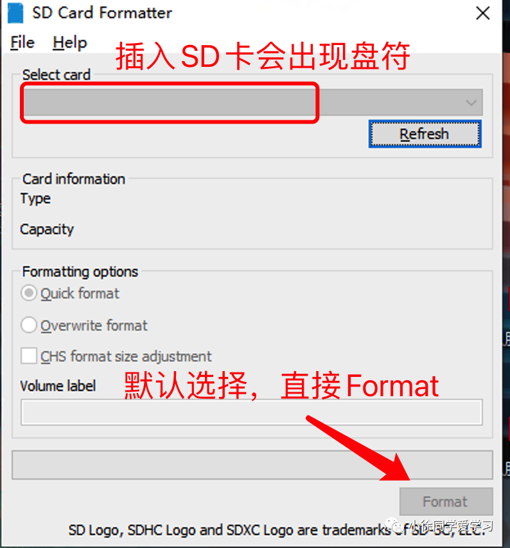Expand the Select card dropdown arrow
The image size is (510, 548).
(x=471, y=102)
